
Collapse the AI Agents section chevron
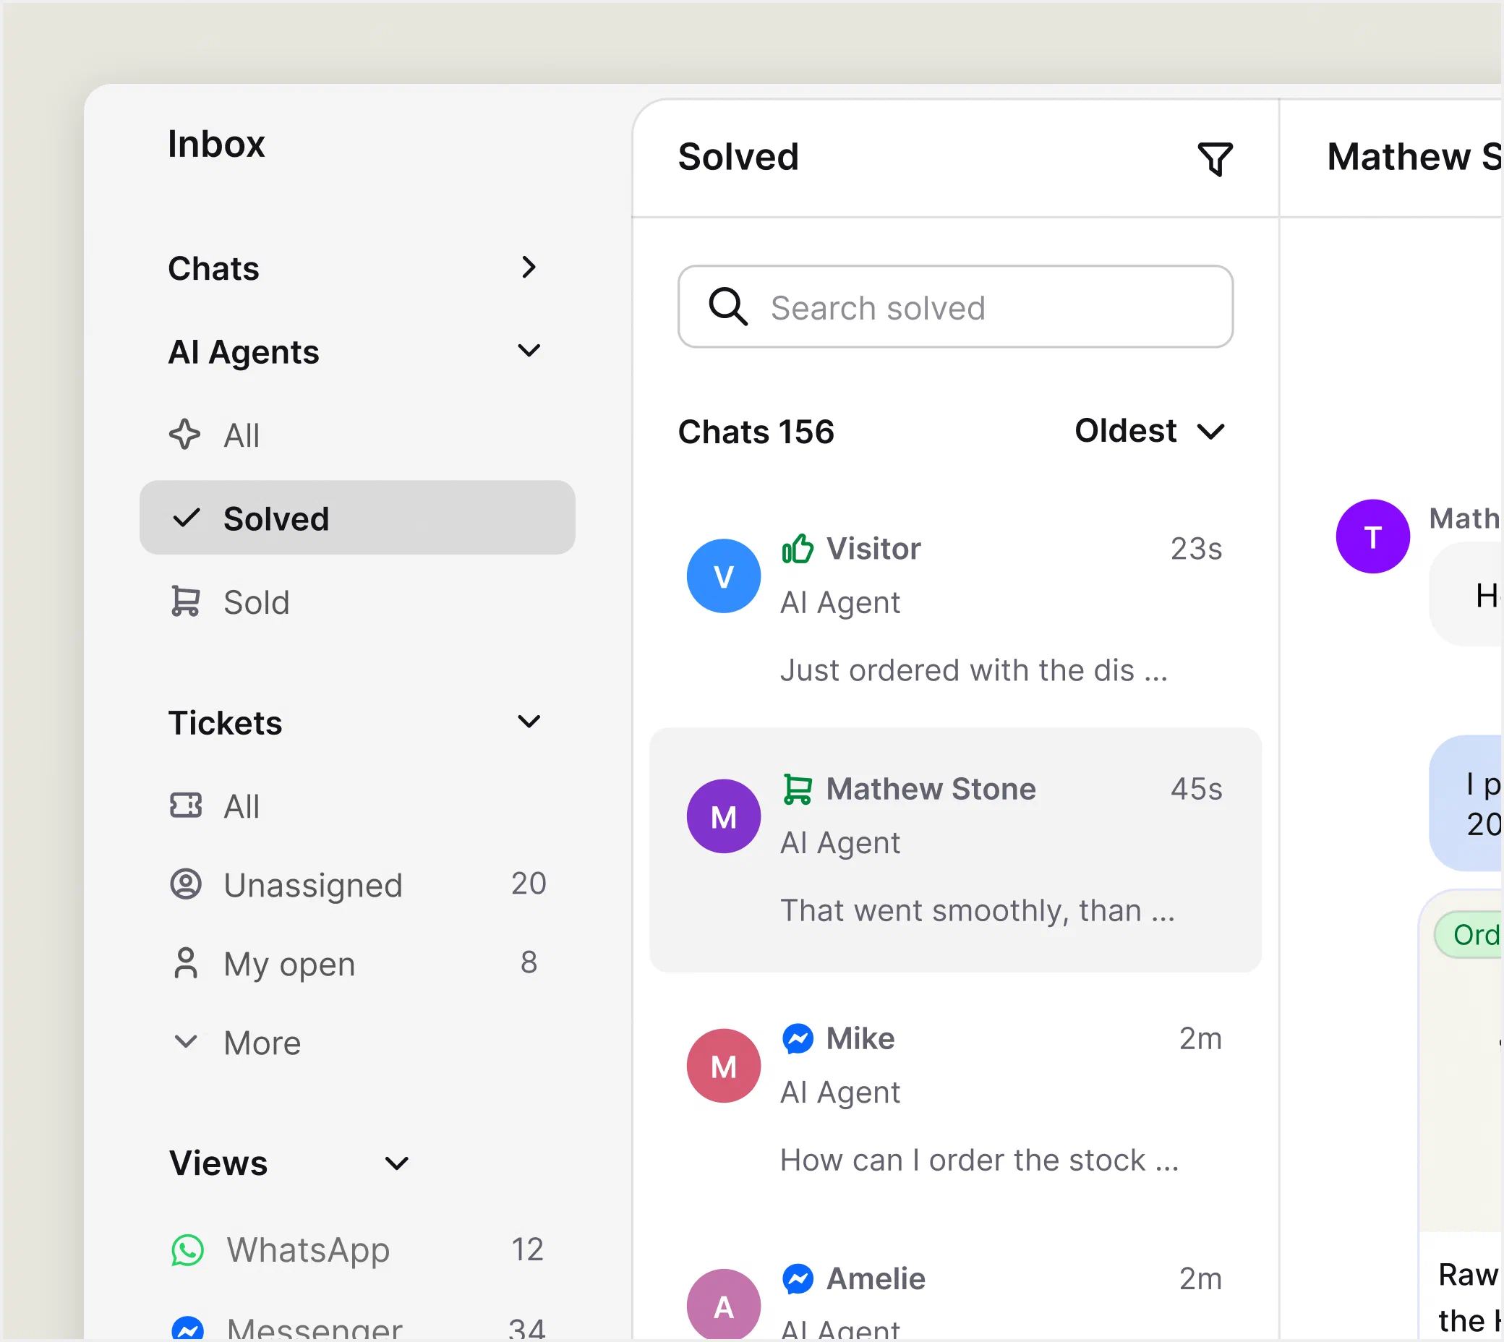pos(529,350)
